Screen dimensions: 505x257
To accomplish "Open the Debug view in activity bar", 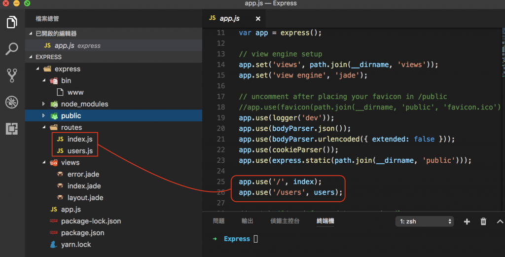I will [x=12, y=102].
